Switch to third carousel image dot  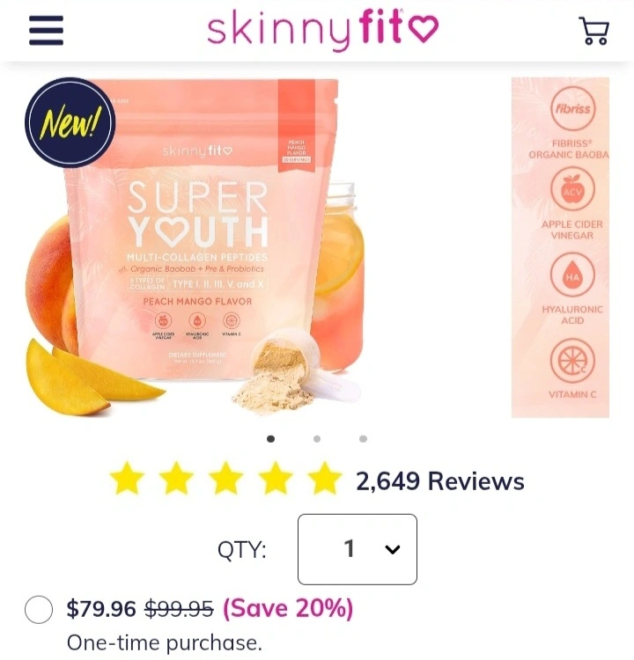click(363, 439)
